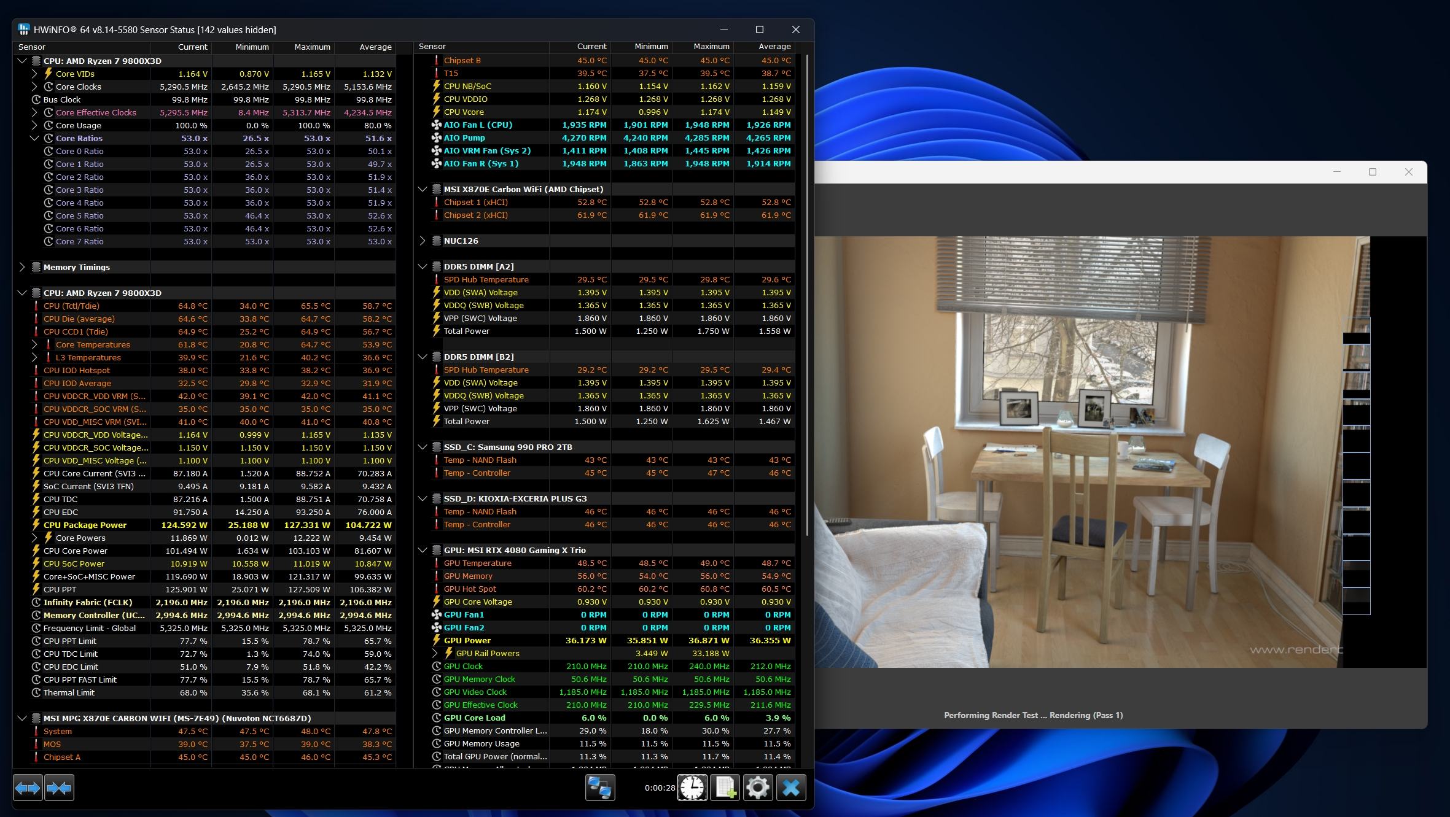Open sensor settings gear icon
Screen dimensions: 1450x817
[758, 788]
